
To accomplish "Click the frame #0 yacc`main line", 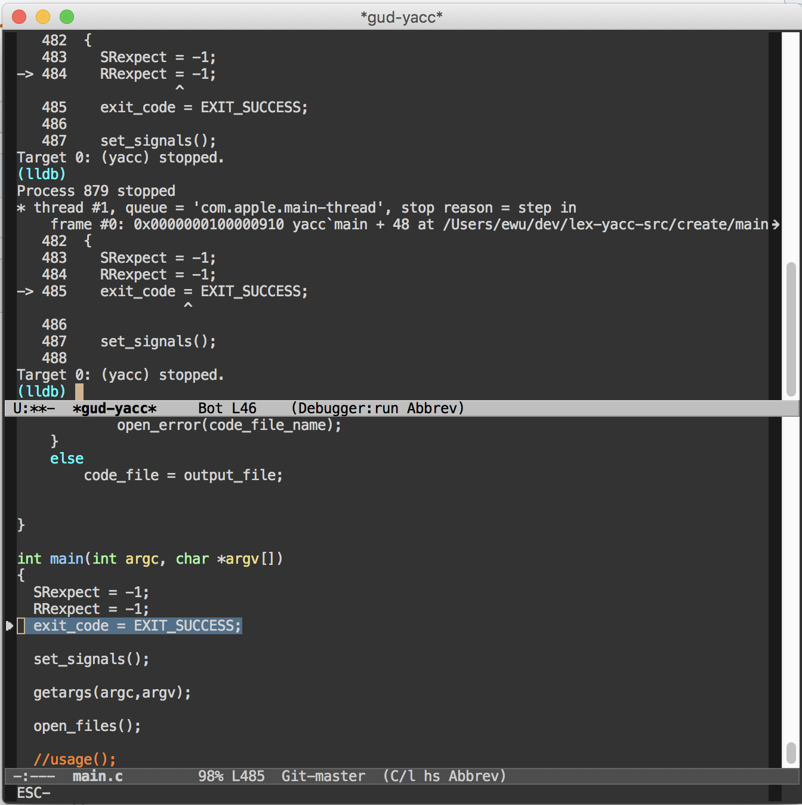I will pyautogui.click(x=409, y=225).
